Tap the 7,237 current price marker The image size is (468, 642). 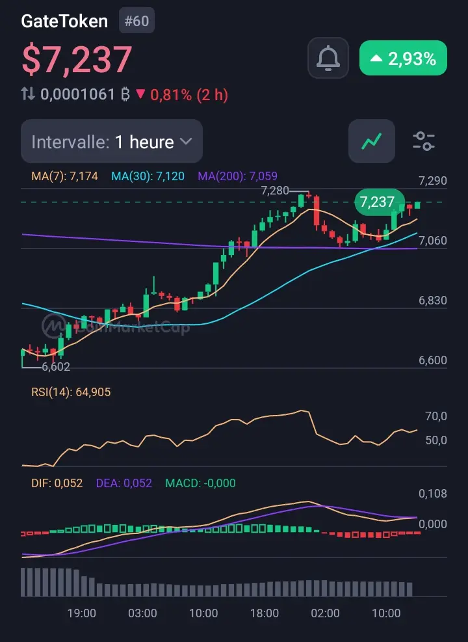click(x=378, y=202)
